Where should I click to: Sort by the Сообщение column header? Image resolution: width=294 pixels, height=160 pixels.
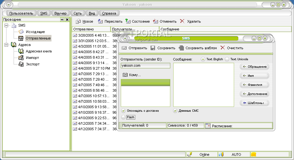tap(226, 29)
